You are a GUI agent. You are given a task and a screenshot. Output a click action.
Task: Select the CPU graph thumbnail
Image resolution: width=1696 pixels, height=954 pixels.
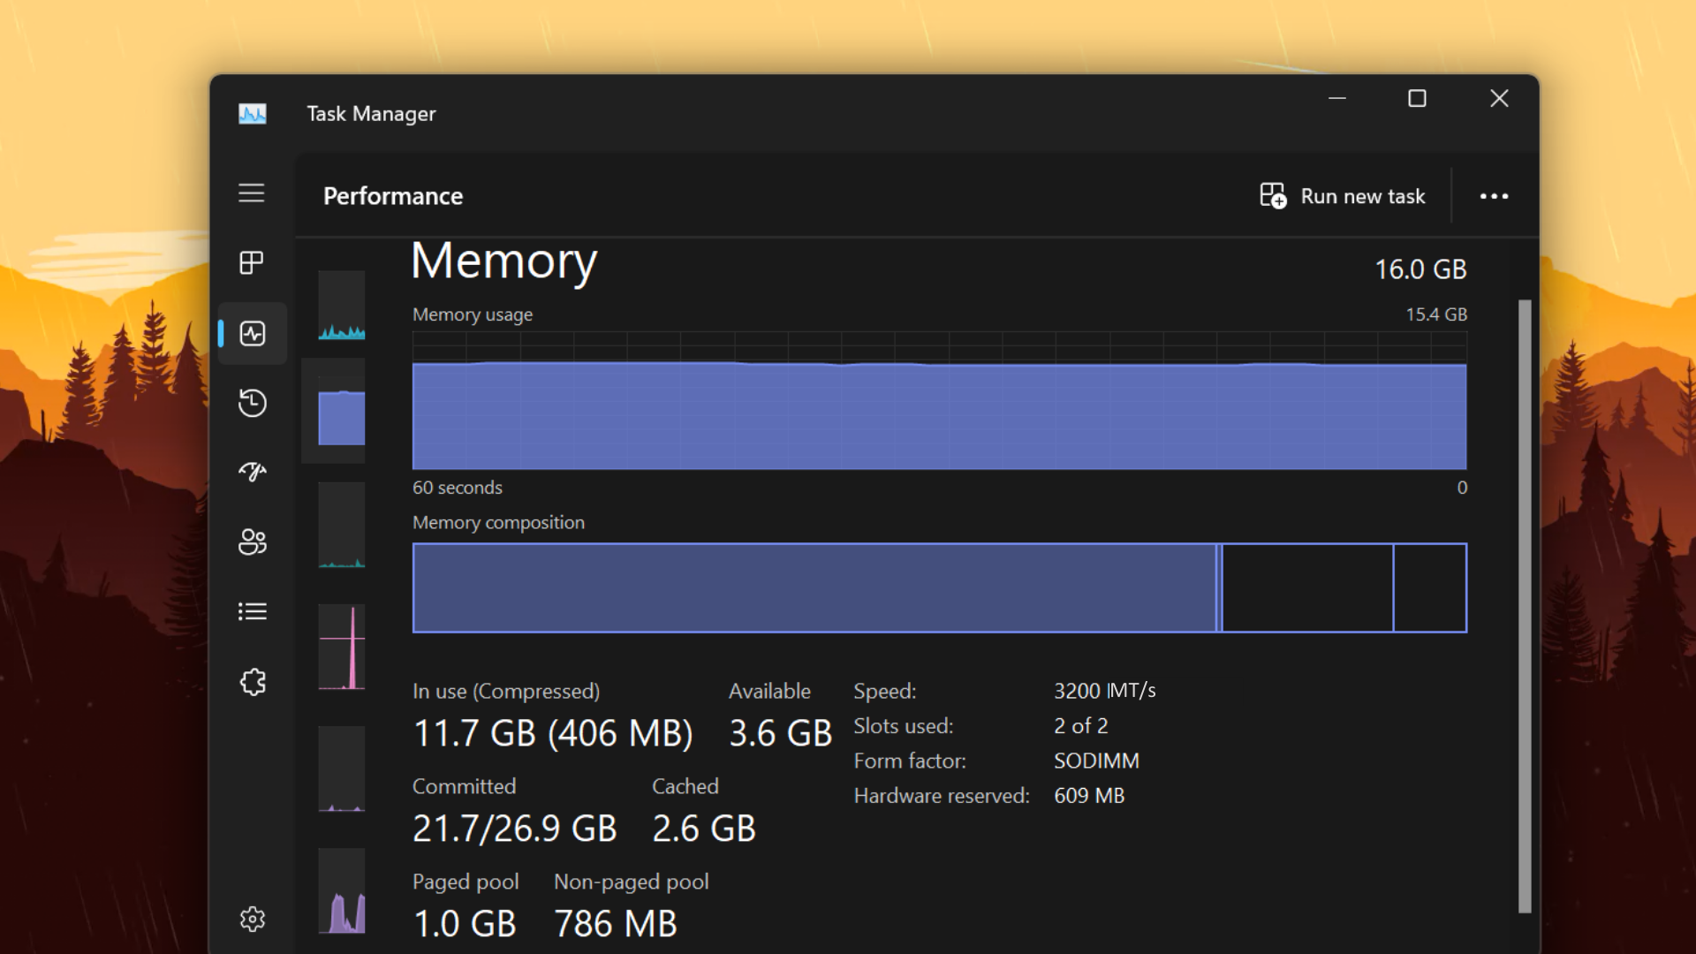tap(342, 307)
